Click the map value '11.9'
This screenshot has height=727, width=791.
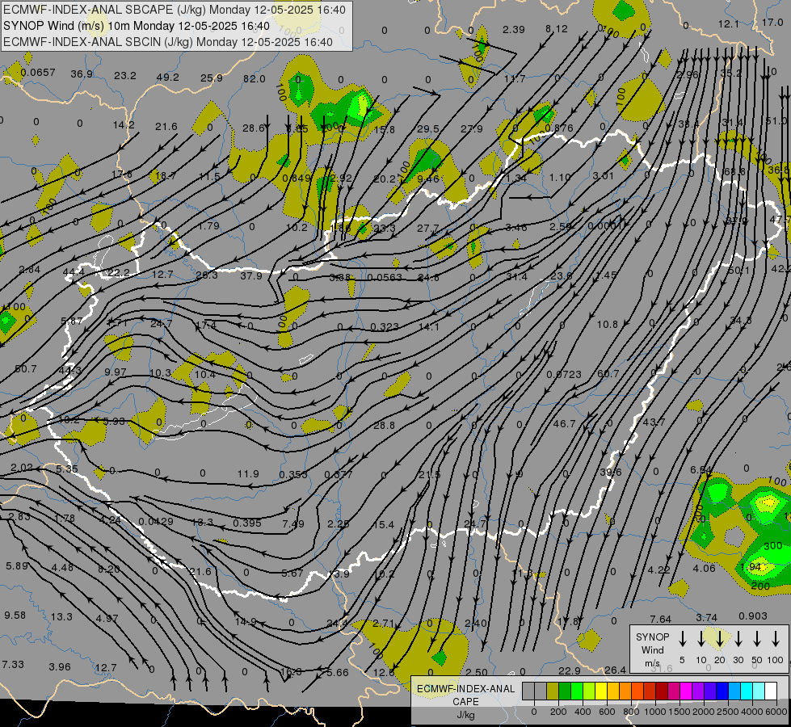(x=248, y=473)
